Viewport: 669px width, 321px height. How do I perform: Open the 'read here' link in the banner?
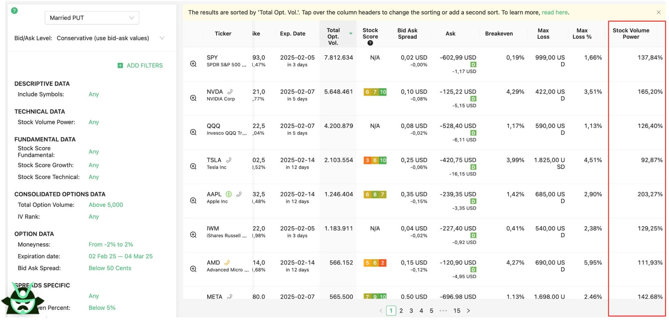tap(554, 12)
